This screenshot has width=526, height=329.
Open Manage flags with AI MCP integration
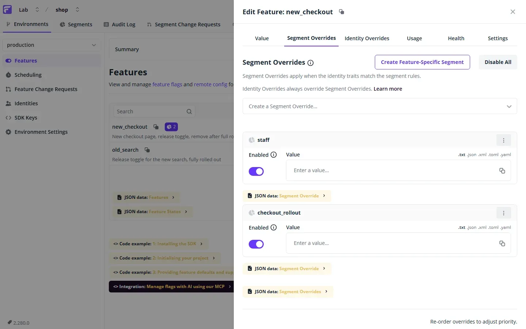171,287
